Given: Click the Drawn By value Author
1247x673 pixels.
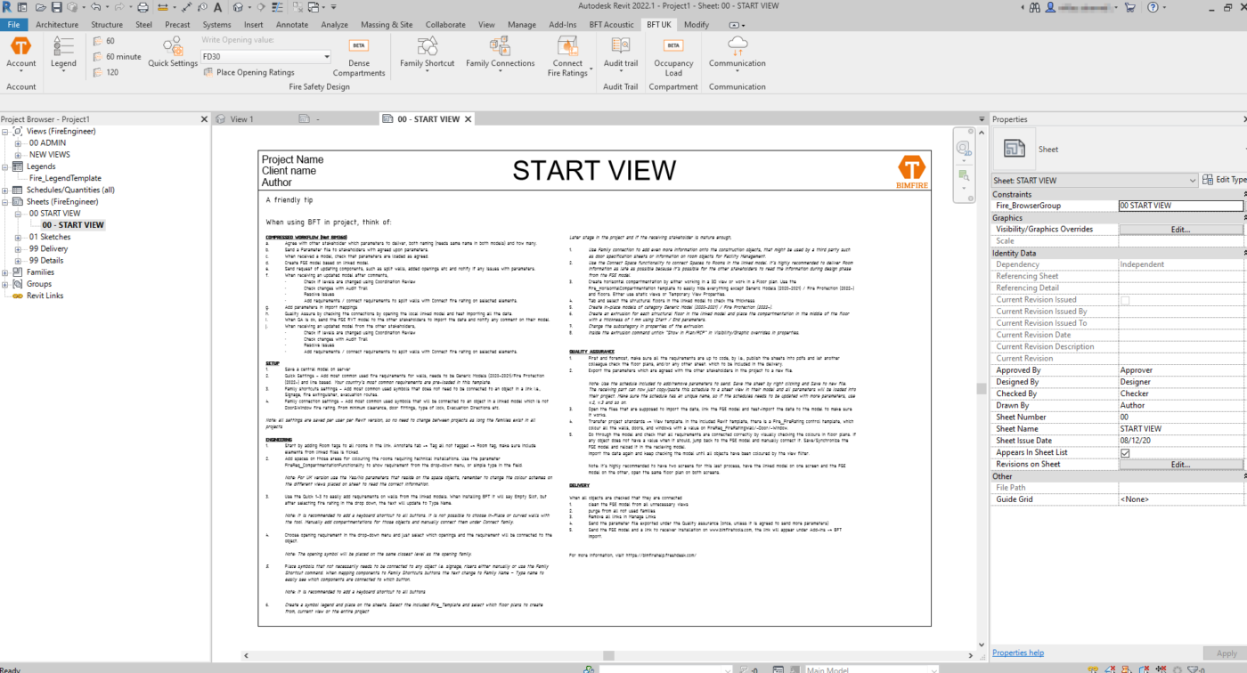Looking at the screenshot, I should point(1181,405).
